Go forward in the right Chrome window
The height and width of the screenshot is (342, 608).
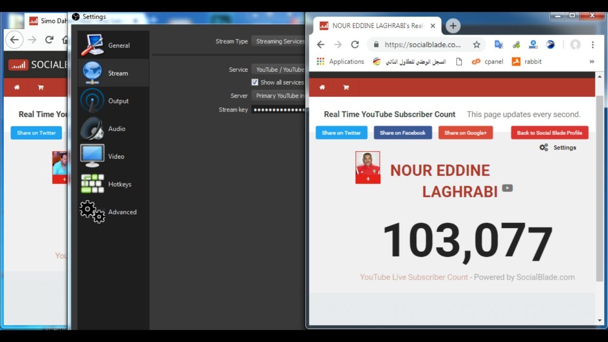click(338, 45)
